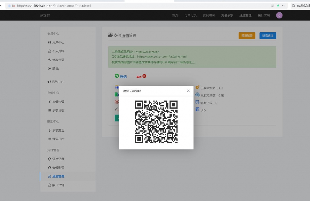
Task: Switch to 首页 in the top navigation
Action: tap(175, 15)
